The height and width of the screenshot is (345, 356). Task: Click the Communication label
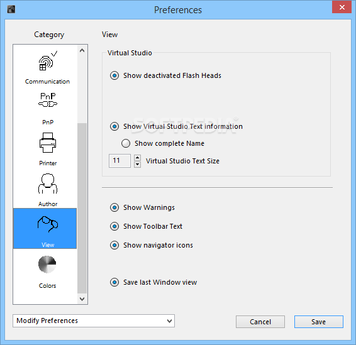coord(47,82)
